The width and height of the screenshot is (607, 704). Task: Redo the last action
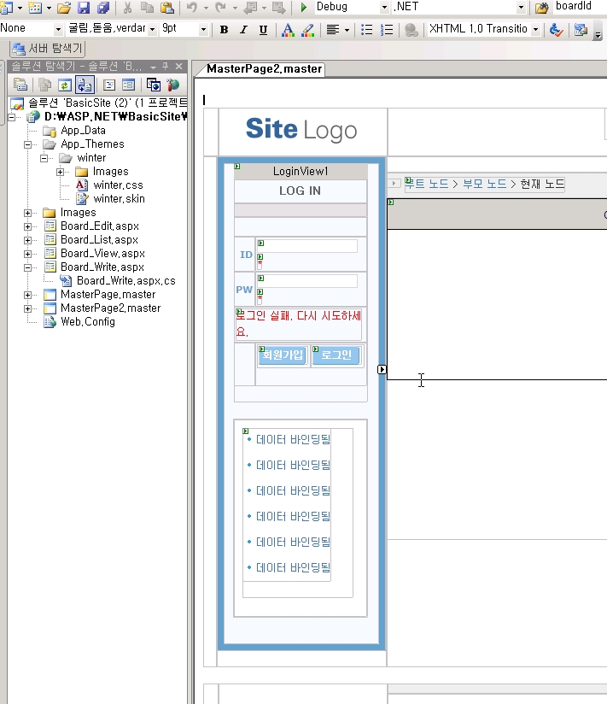pos(220,7)
